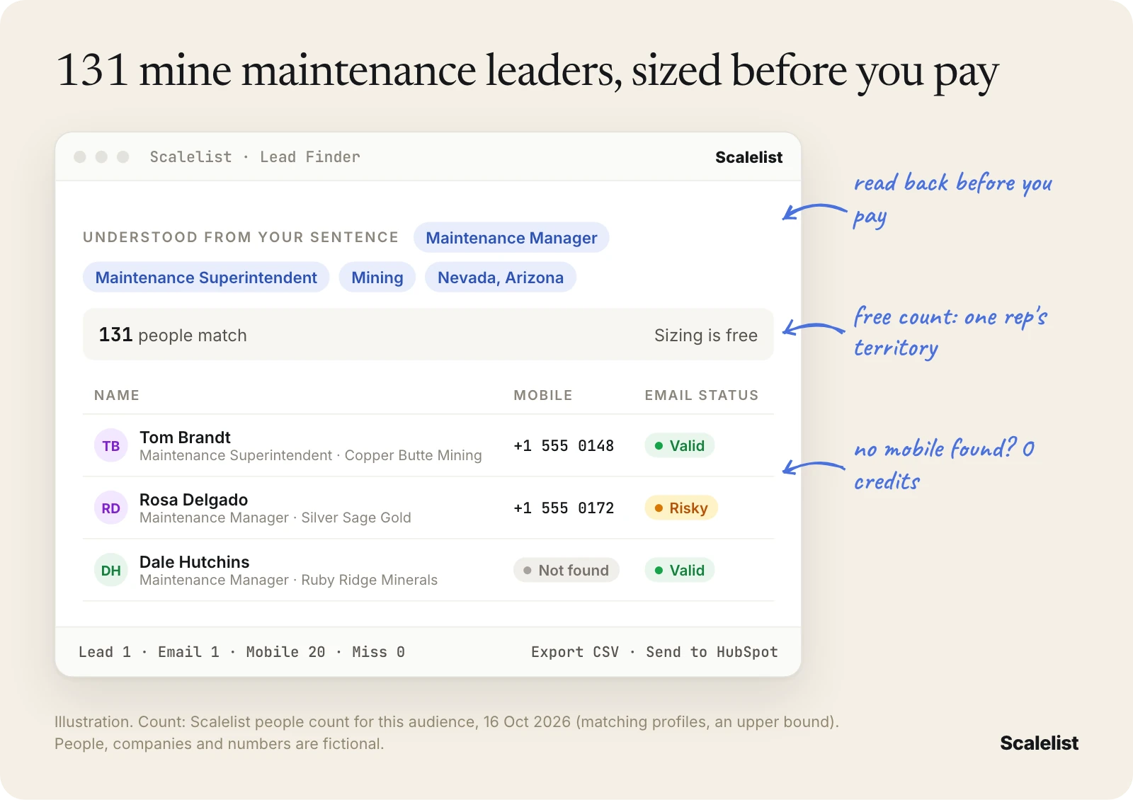Open Tom Brandt's name in the list
This screenshot has height=800, width=1133.
(185, 438)
